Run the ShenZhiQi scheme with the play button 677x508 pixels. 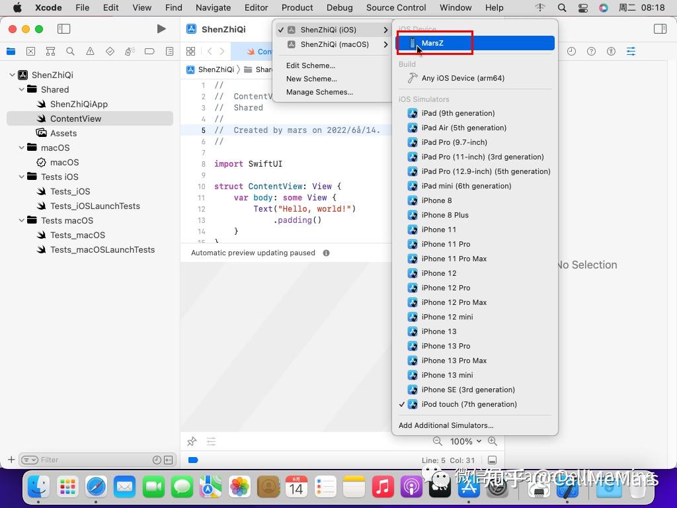[161, 29]
